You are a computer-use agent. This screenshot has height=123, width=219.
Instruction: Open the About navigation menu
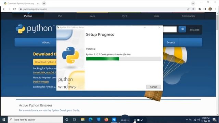point(46,42)
